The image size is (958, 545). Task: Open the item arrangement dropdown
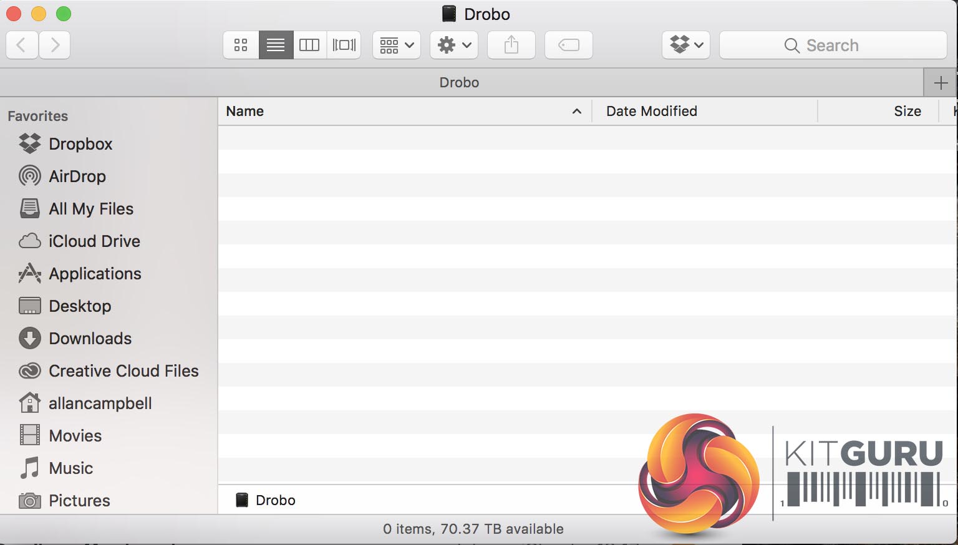click(x=397, y=45)
